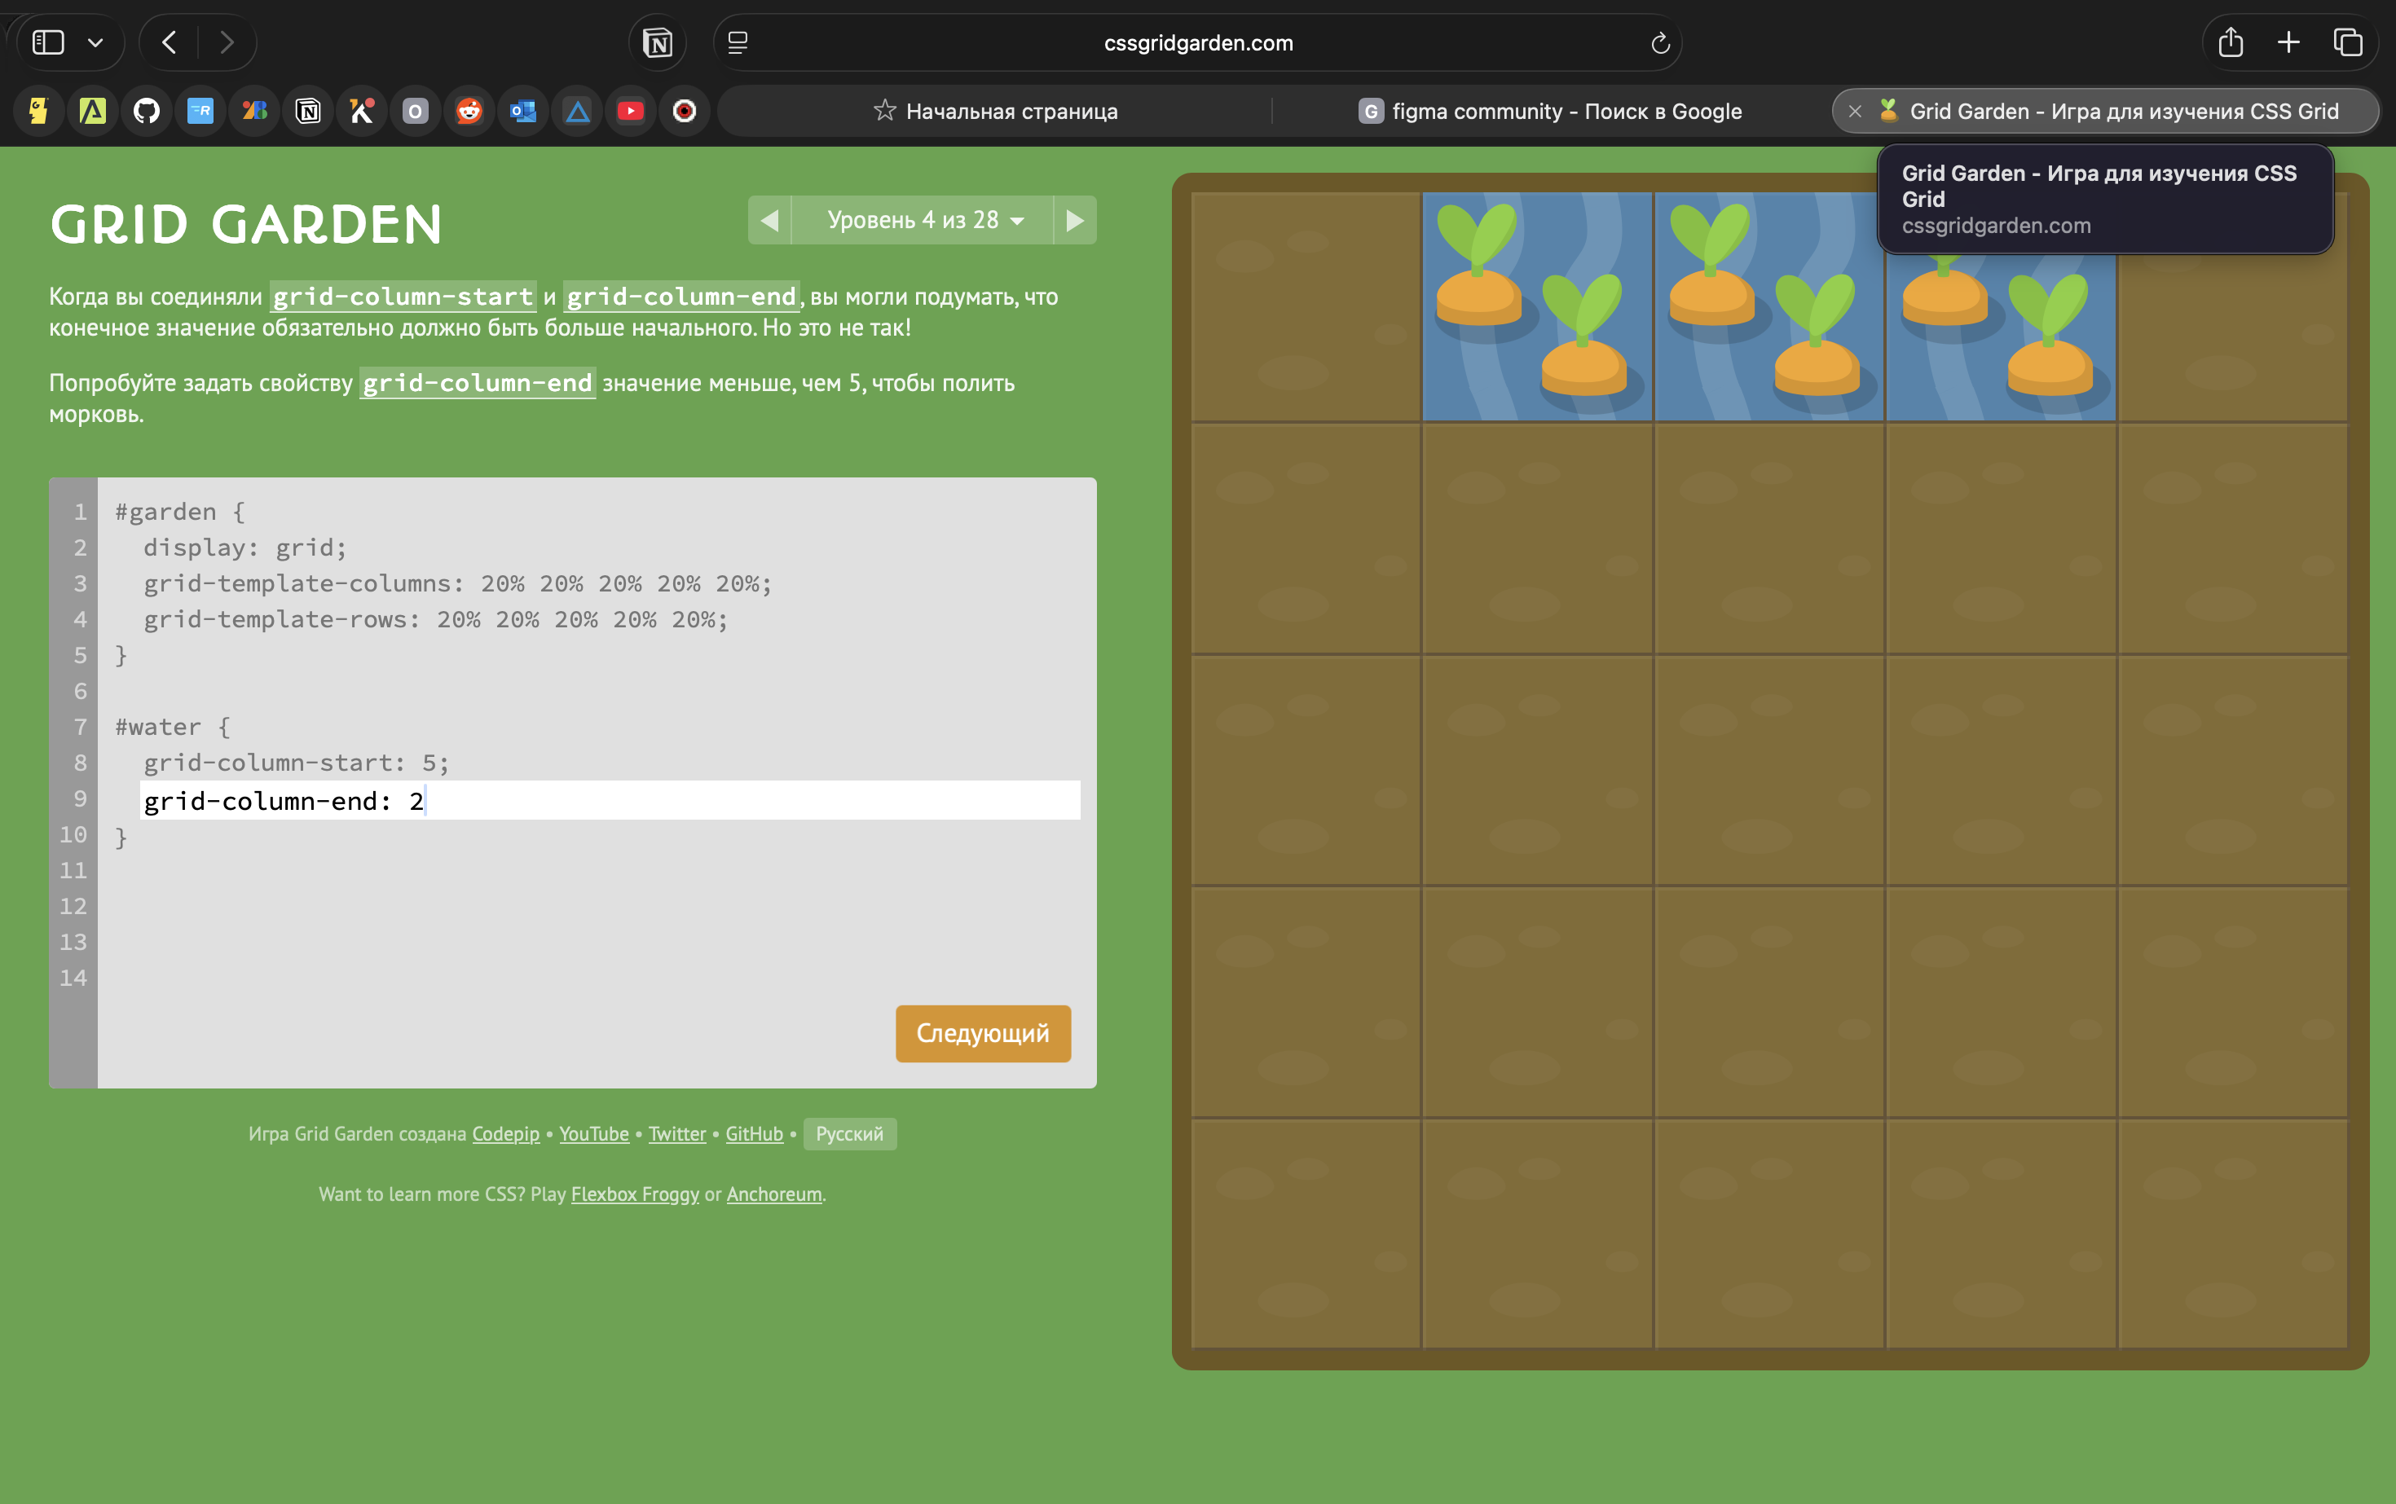Open the sidebar options chevron
Image resolution: width=2396 pixels, height=1504 pixels.
95,42
